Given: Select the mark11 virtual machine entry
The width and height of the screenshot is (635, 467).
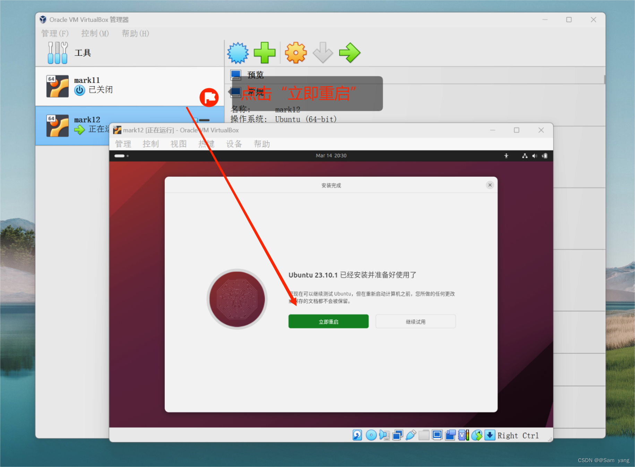Looking at the screenshot, I should pyautogui.click(x=130, y=86).
